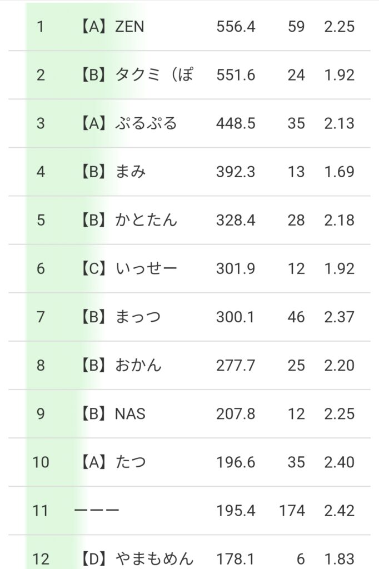Click the ーーー name in row 11

tap(97, 511)
